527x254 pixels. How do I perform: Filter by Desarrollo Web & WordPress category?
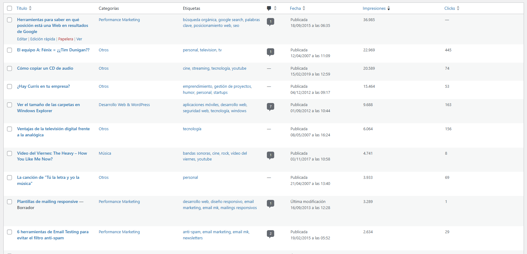click(124, 105)
